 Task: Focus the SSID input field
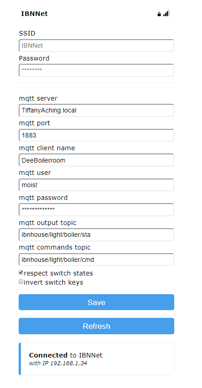(96, 46)
